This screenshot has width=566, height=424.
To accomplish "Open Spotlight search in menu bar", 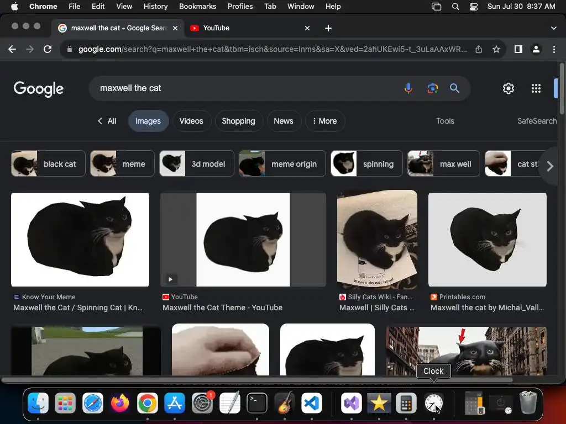I will point(455,7).
